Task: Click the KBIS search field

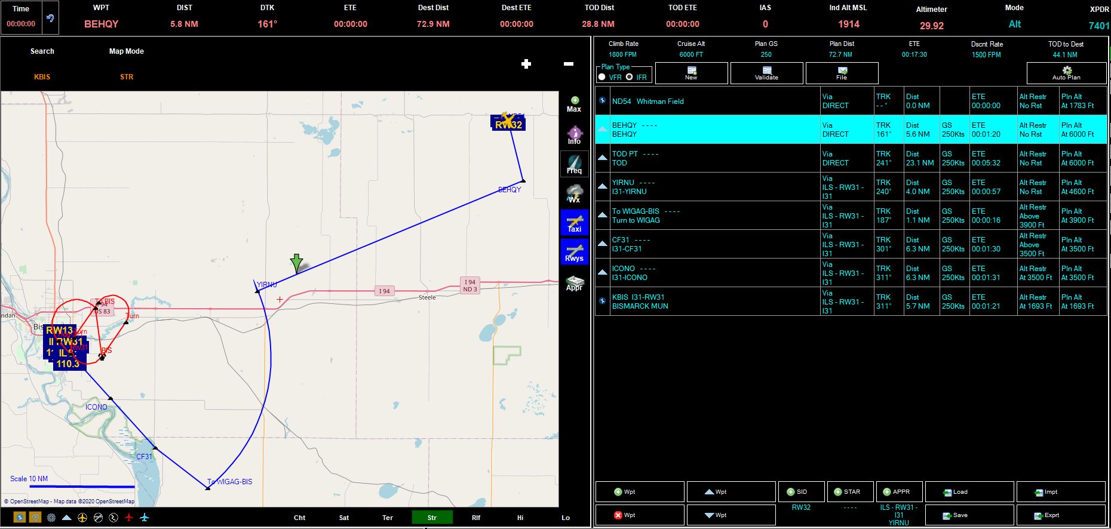Action: pyautogui.click(x=42, y=77)
